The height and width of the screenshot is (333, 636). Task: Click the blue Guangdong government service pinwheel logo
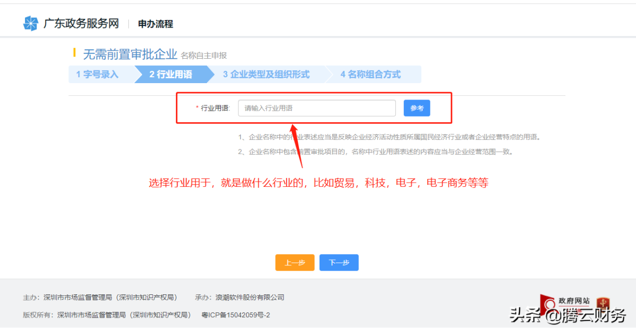point(31,24)
